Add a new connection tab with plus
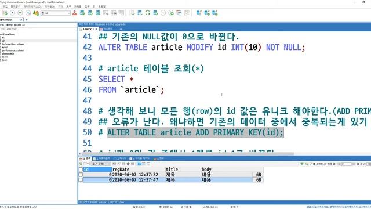Screen dimensions: 371x209 pos(27,20)
